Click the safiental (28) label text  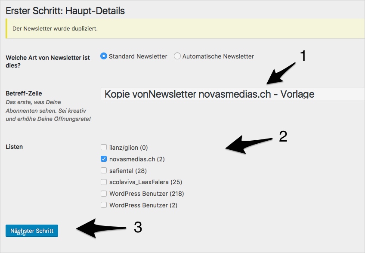[129, 170]
